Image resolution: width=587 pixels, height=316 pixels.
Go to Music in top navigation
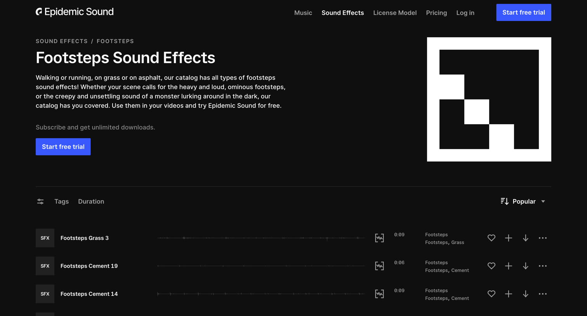[x=303, y=13]
